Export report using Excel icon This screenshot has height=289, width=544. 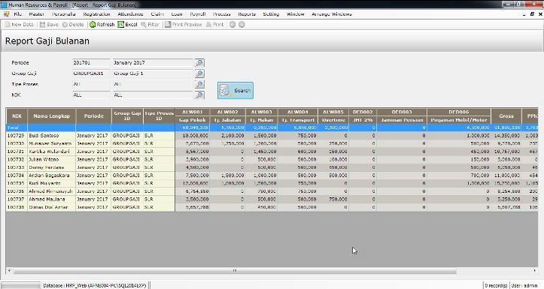[120, 25]
